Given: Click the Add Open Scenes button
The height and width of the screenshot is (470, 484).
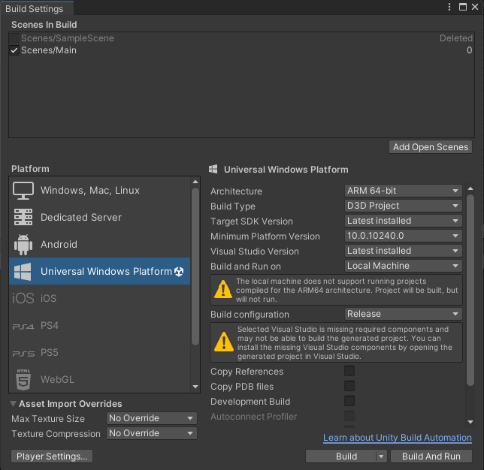Looking at the screenshot, I should tap(431, 147).
